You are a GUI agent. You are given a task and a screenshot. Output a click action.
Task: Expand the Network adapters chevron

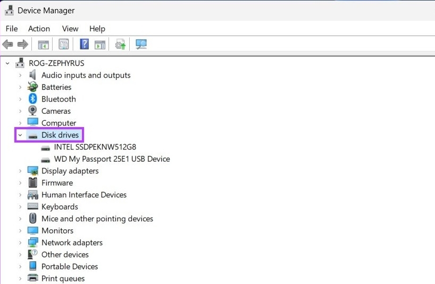click(20, 243)
